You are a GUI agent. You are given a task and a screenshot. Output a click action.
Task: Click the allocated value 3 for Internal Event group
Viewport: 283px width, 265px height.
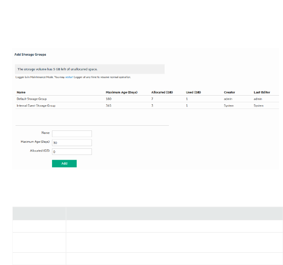tap(152, 106)
